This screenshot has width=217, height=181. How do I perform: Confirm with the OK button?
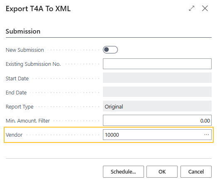[x=162, y=171]
